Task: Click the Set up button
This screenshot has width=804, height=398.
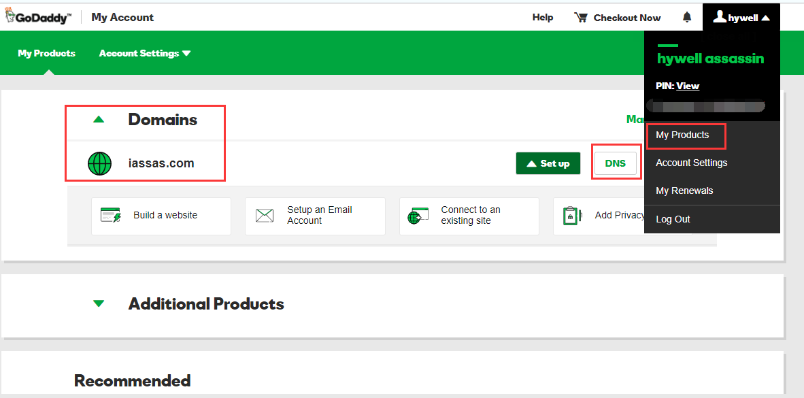Action: point(548,163)
